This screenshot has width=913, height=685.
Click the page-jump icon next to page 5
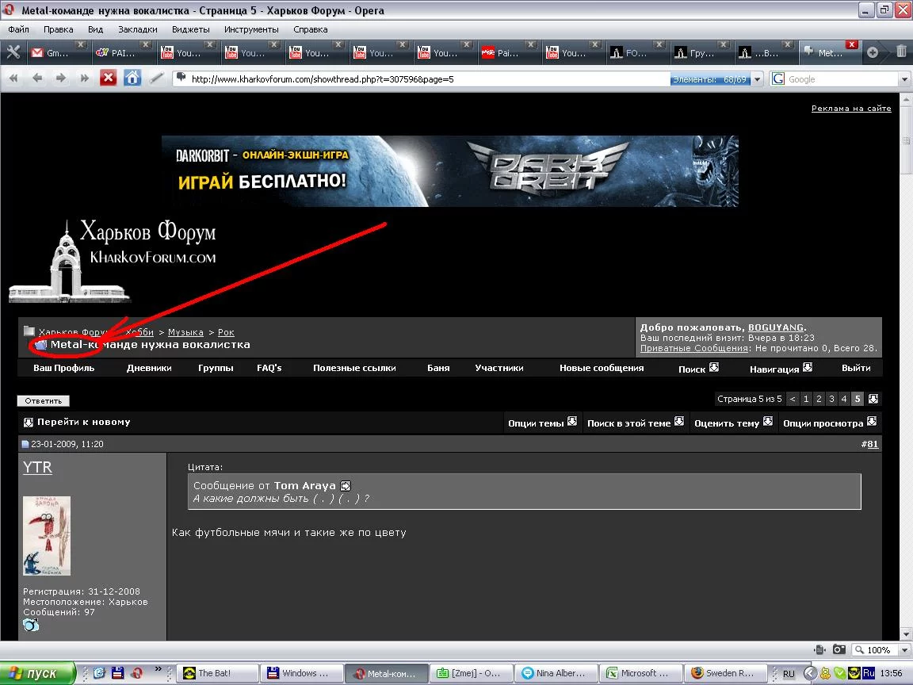(873, 399)
